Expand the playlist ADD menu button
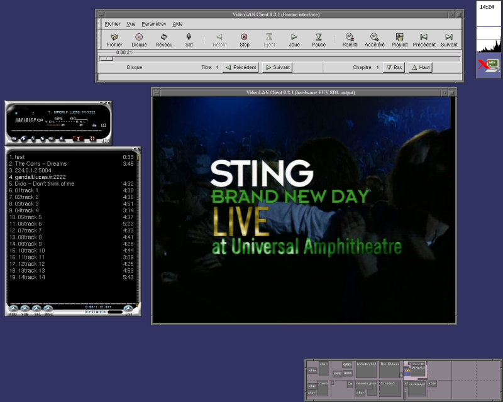Screen dimensions: 503x402 [x=13, y=308]
